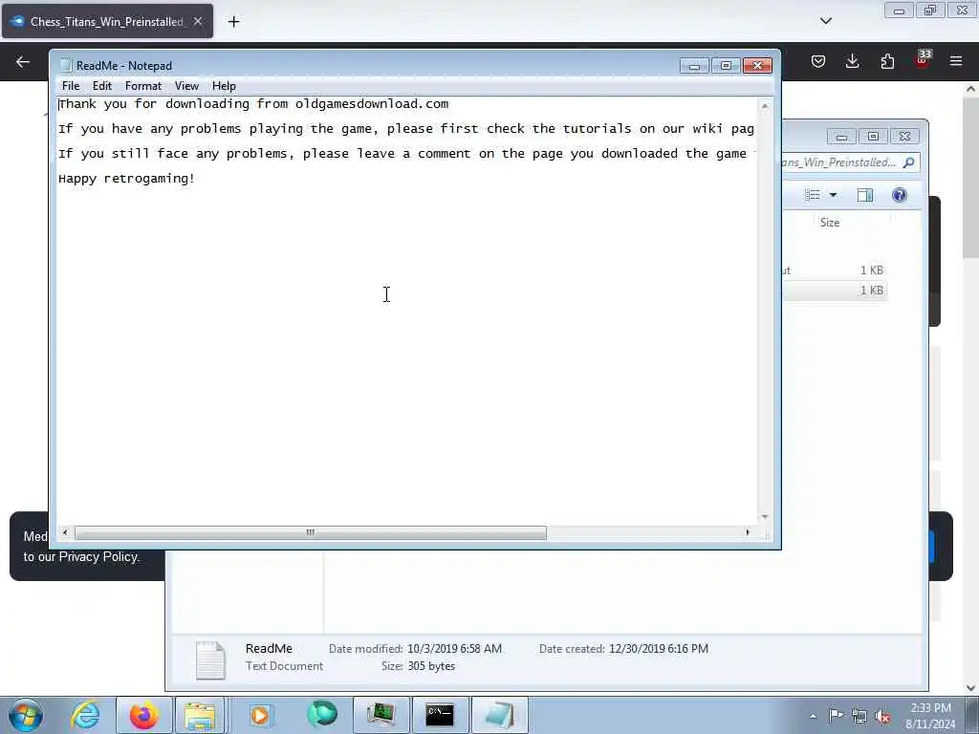
Task: Click text 'Happy retrogaming!' in Notepad
Action: (126, 179)
